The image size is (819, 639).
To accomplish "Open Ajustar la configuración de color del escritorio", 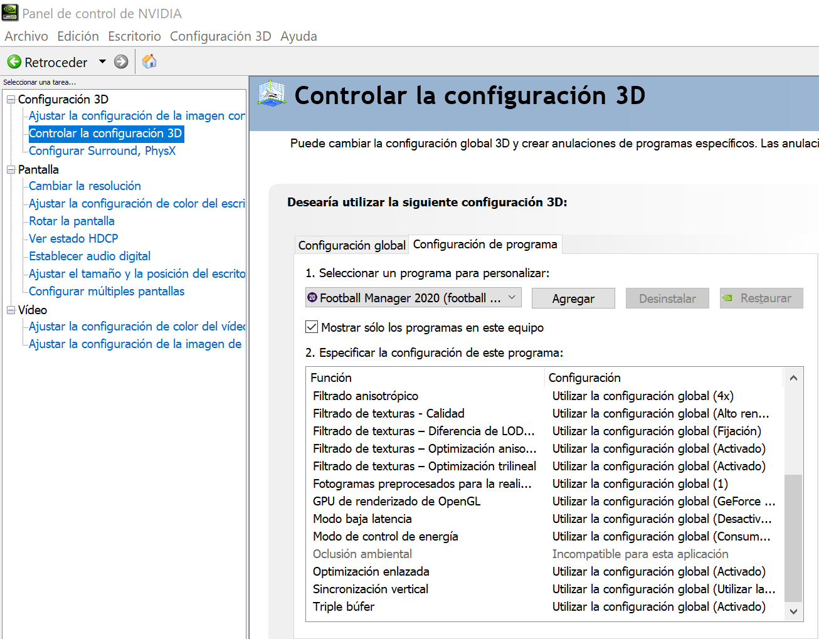I will pos(137,203).
